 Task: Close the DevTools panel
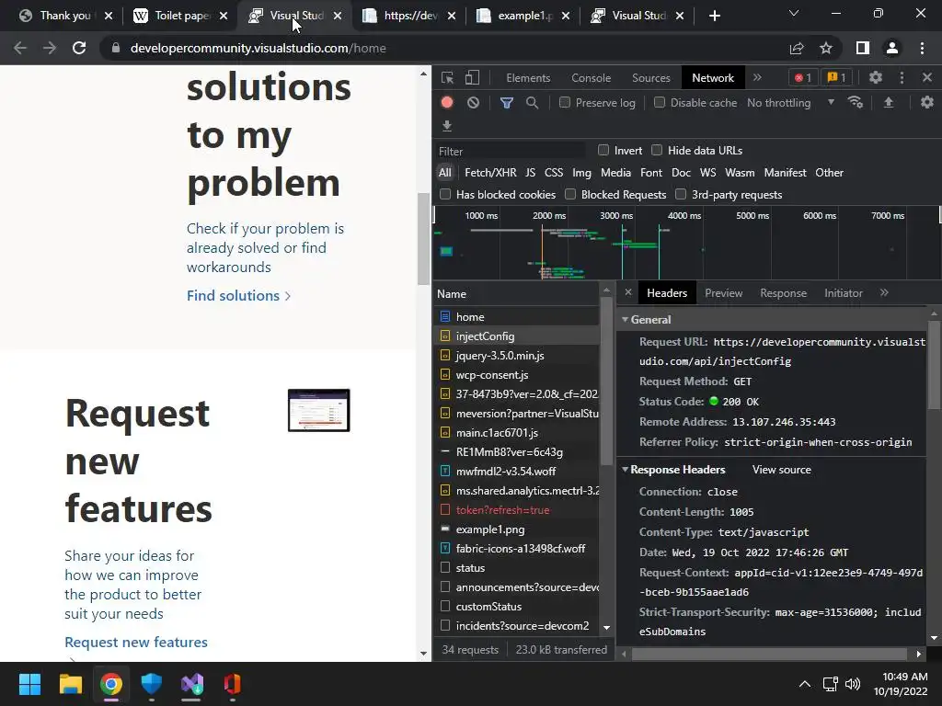pos(927,77)
